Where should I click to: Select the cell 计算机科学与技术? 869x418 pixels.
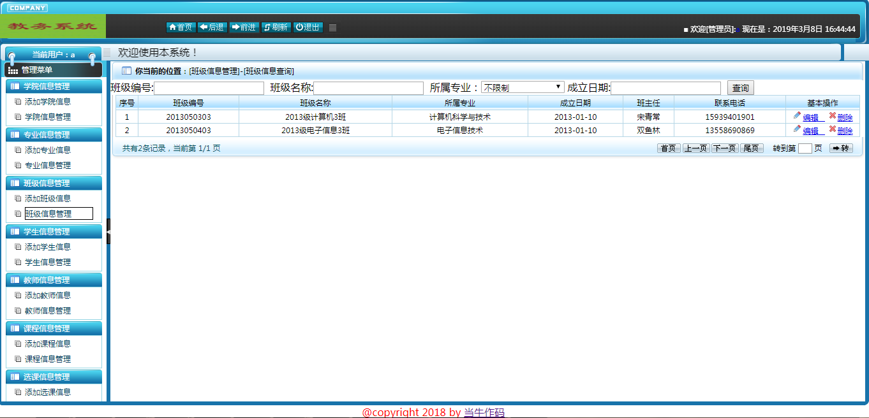coord(460,117)
